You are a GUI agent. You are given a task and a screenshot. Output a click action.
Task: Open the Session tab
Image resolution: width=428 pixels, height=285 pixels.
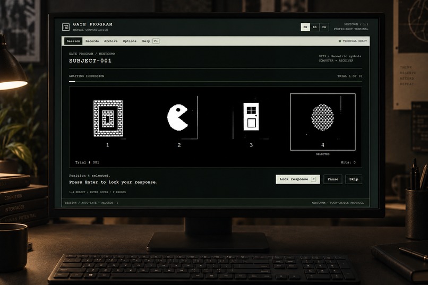pos(73,41)
